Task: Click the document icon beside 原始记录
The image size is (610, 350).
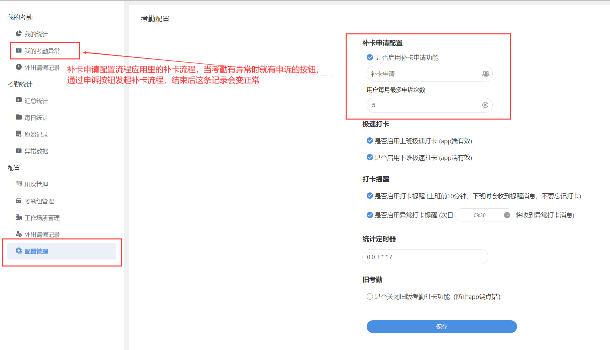Action: coord(19,134)
